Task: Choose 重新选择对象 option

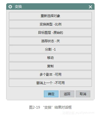Action: (x=50, y=16)
